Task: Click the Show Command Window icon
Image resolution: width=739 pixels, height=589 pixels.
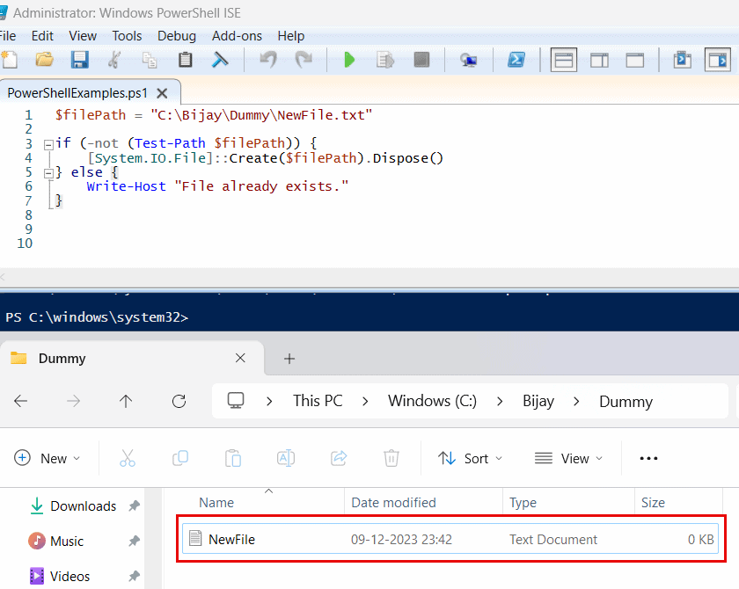Action: (683, 61)
